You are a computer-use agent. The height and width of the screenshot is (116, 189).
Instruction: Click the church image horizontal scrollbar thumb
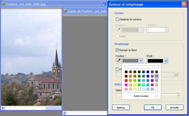point(53,108)
